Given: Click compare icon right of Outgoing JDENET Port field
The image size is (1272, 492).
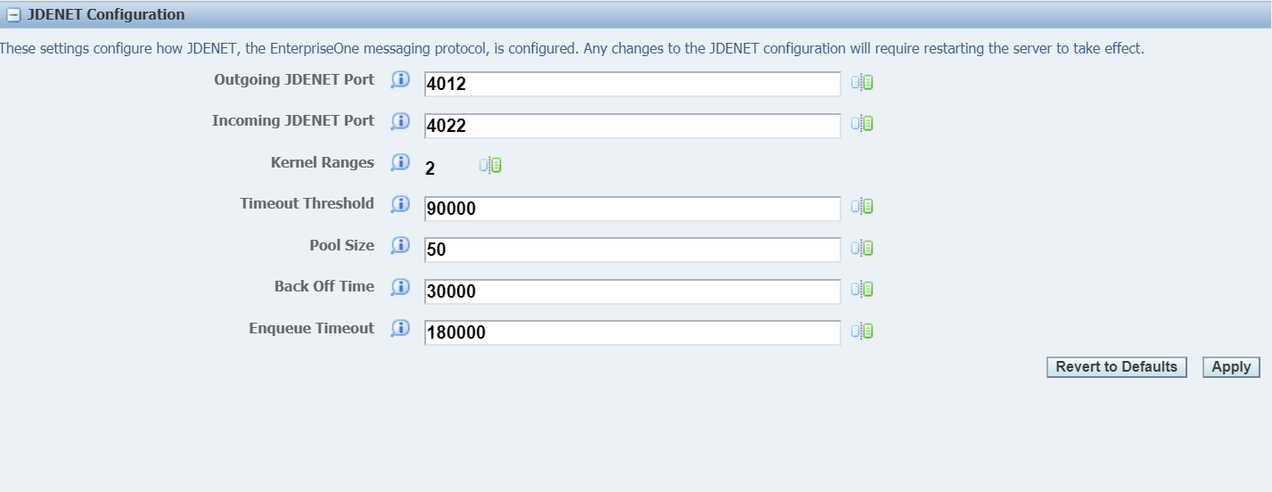Looking at the screenshot, I should pyautogui.click(x=861, y=83).
